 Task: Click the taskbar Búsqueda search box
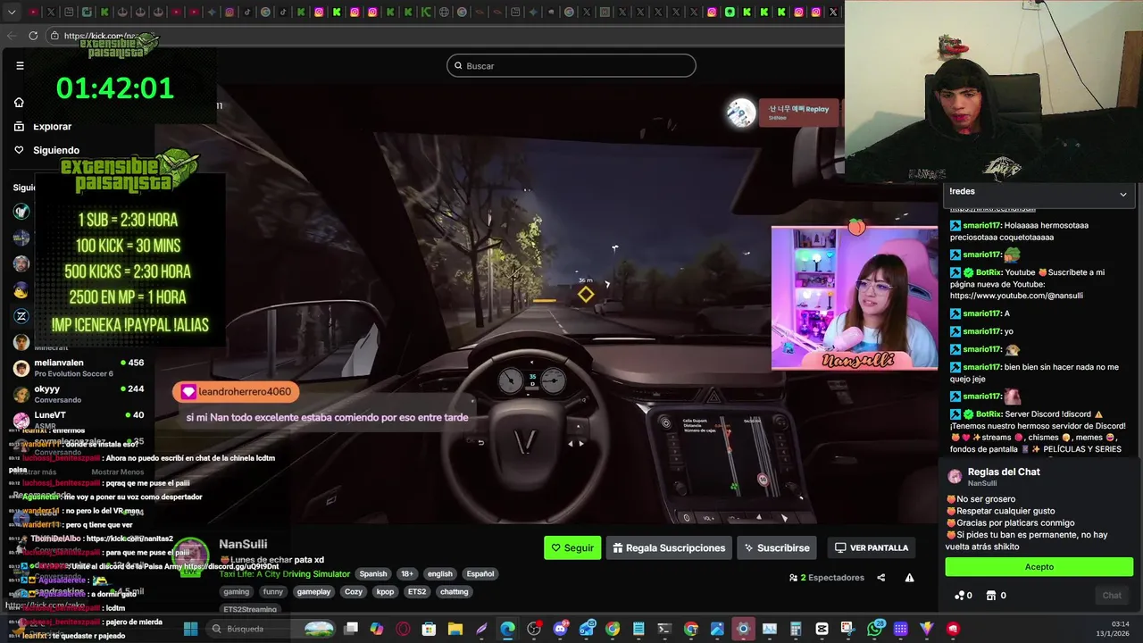(x=271, y=629)
